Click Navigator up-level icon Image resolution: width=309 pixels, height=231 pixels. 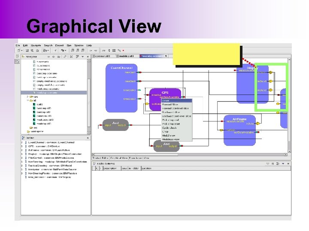[x=58, y=56]
